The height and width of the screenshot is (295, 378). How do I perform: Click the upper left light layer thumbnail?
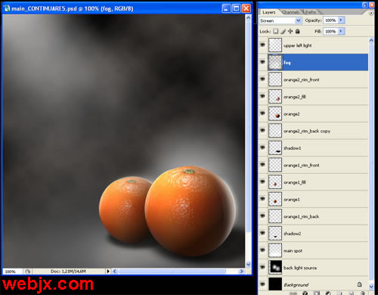click(x=275, y=45)
